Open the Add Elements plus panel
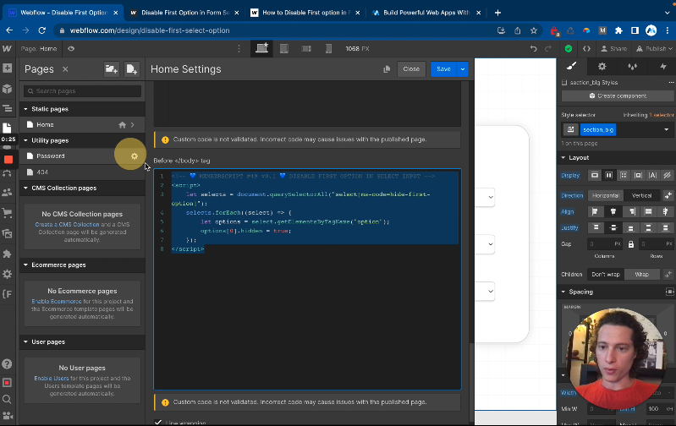 point(8,68)
